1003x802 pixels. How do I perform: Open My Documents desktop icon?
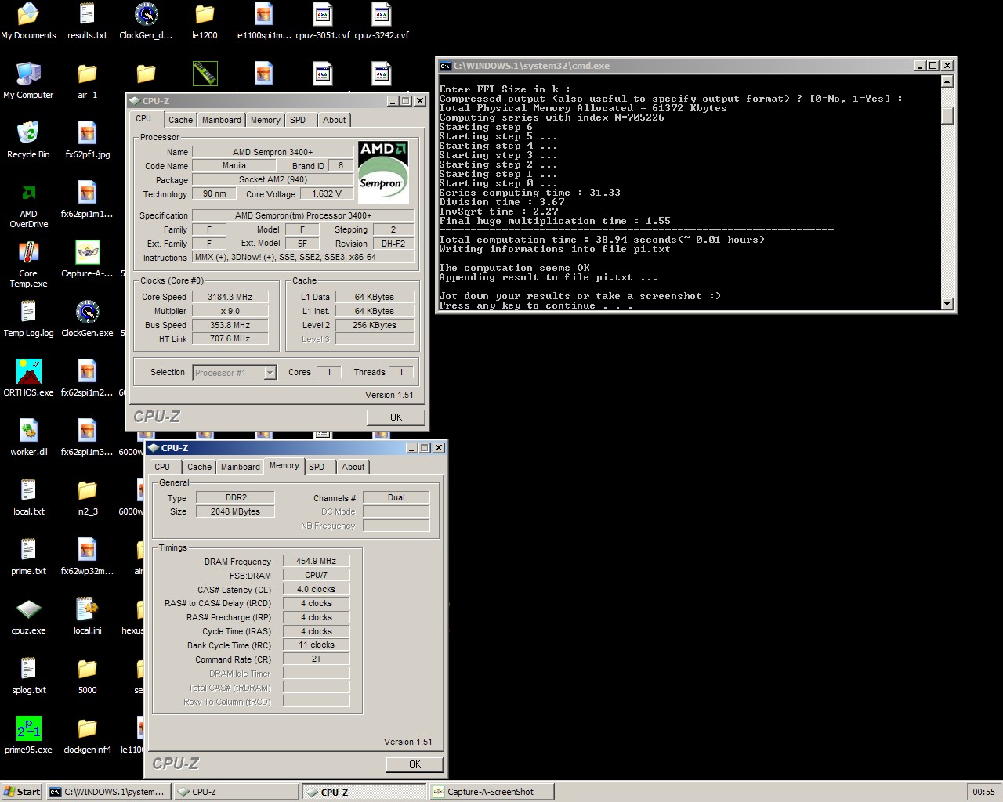(28, 21)
